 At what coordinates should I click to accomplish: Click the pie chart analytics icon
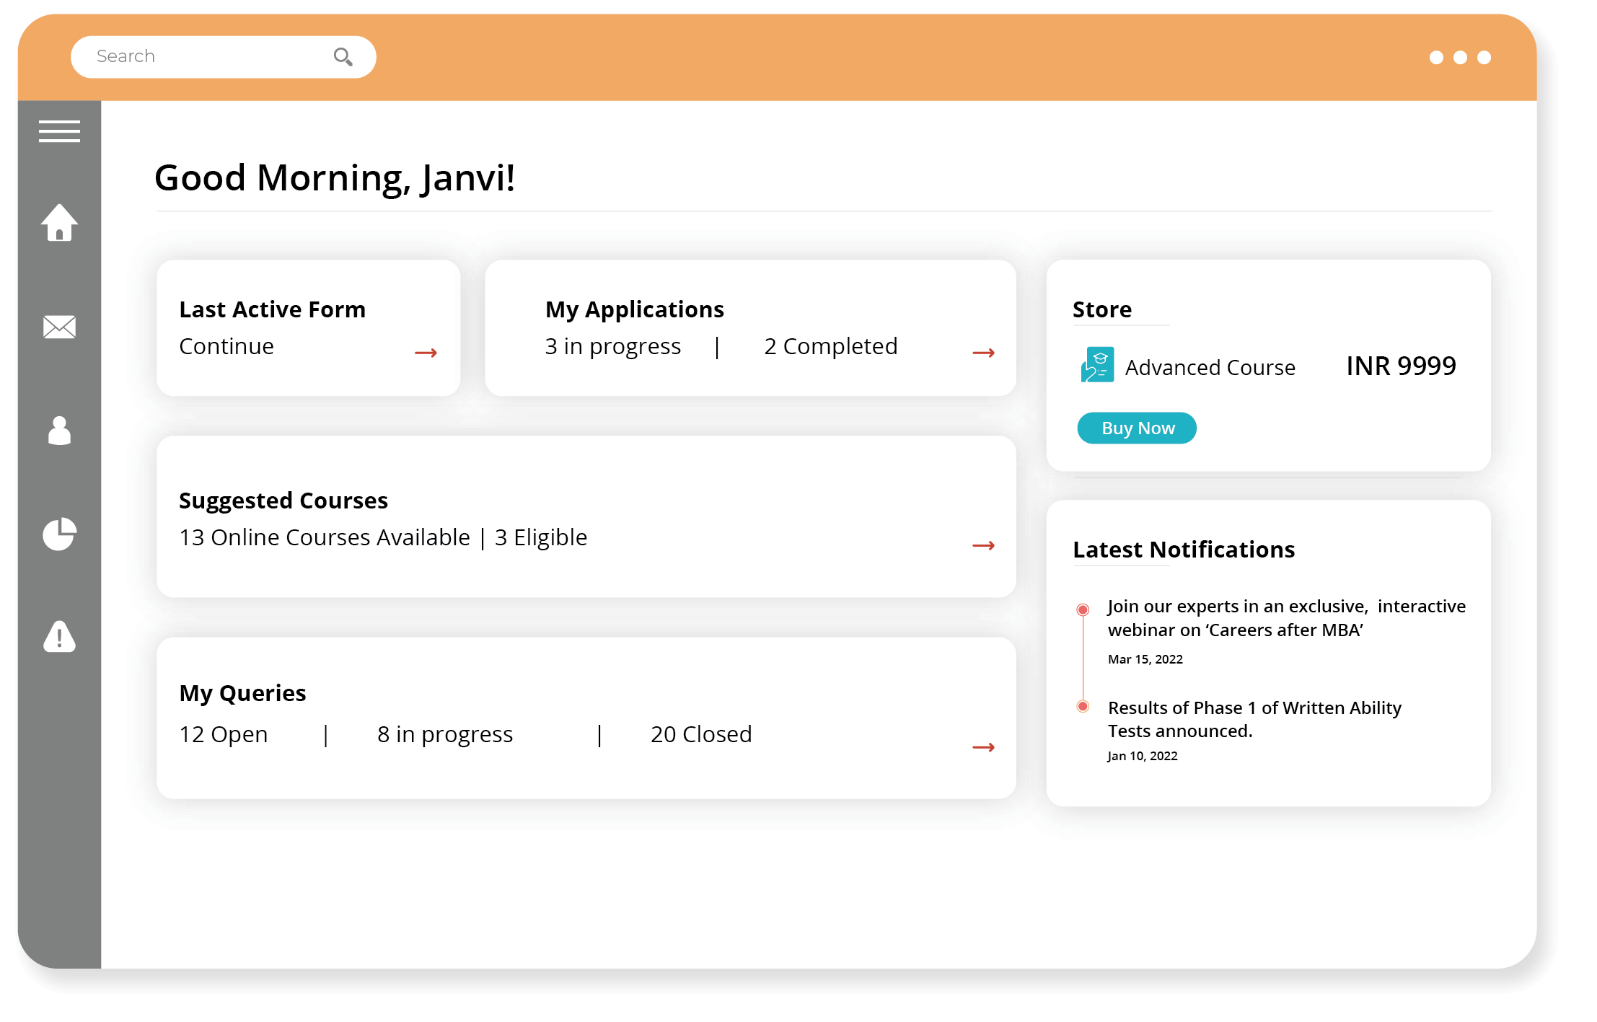pyautogui.click(x=60, y=534)
